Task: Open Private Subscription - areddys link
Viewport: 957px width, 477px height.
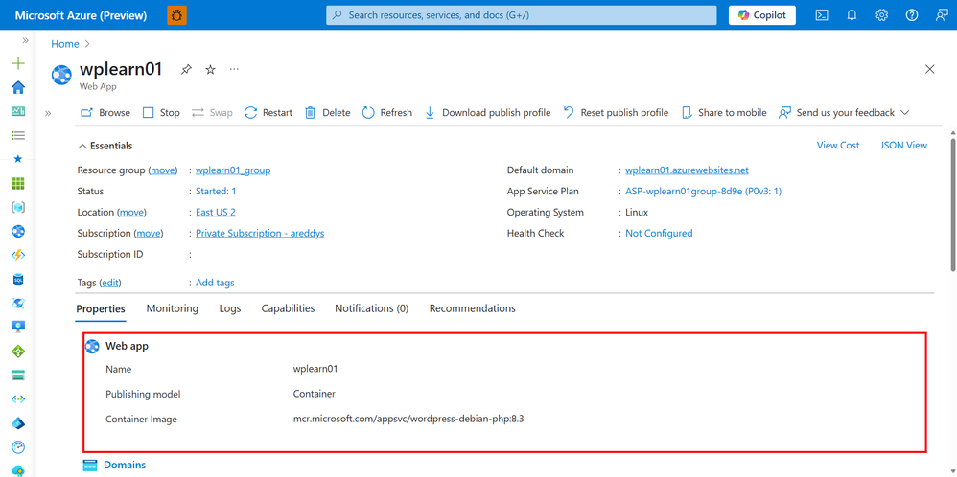Action: point(260,233)
